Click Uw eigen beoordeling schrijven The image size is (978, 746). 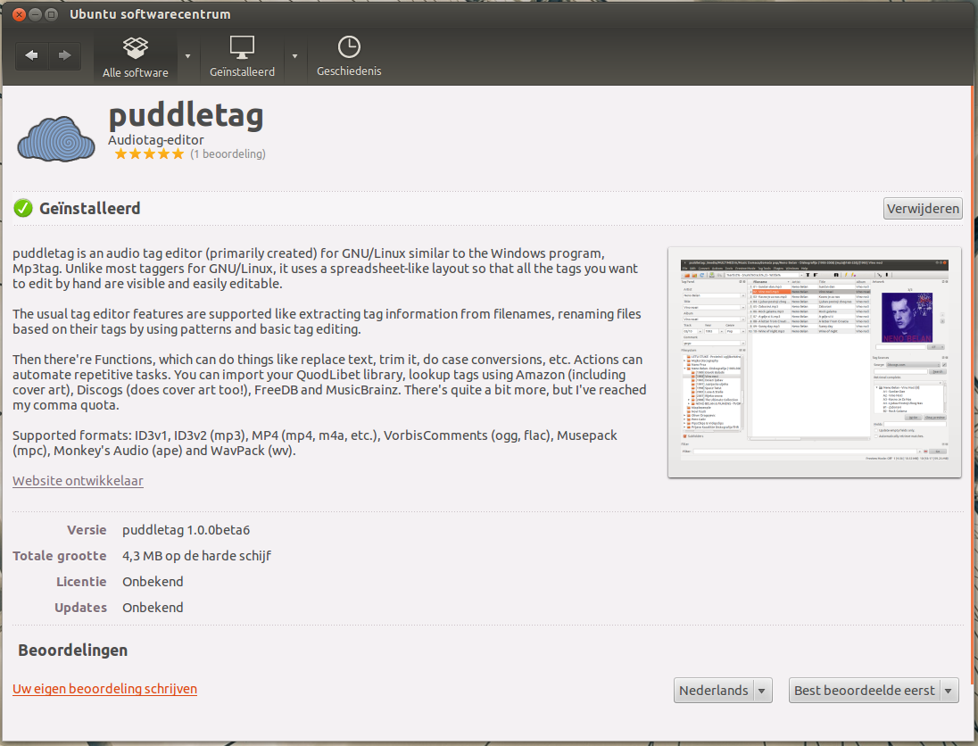pyautogui.click(x=104, y=689)
